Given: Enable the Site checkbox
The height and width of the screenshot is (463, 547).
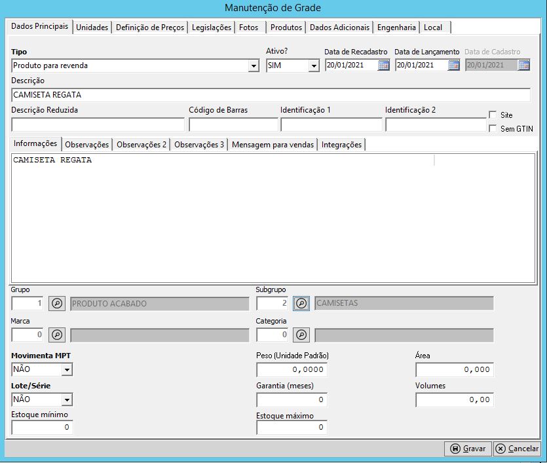Looking at the screenshot, I should (493, 115).
